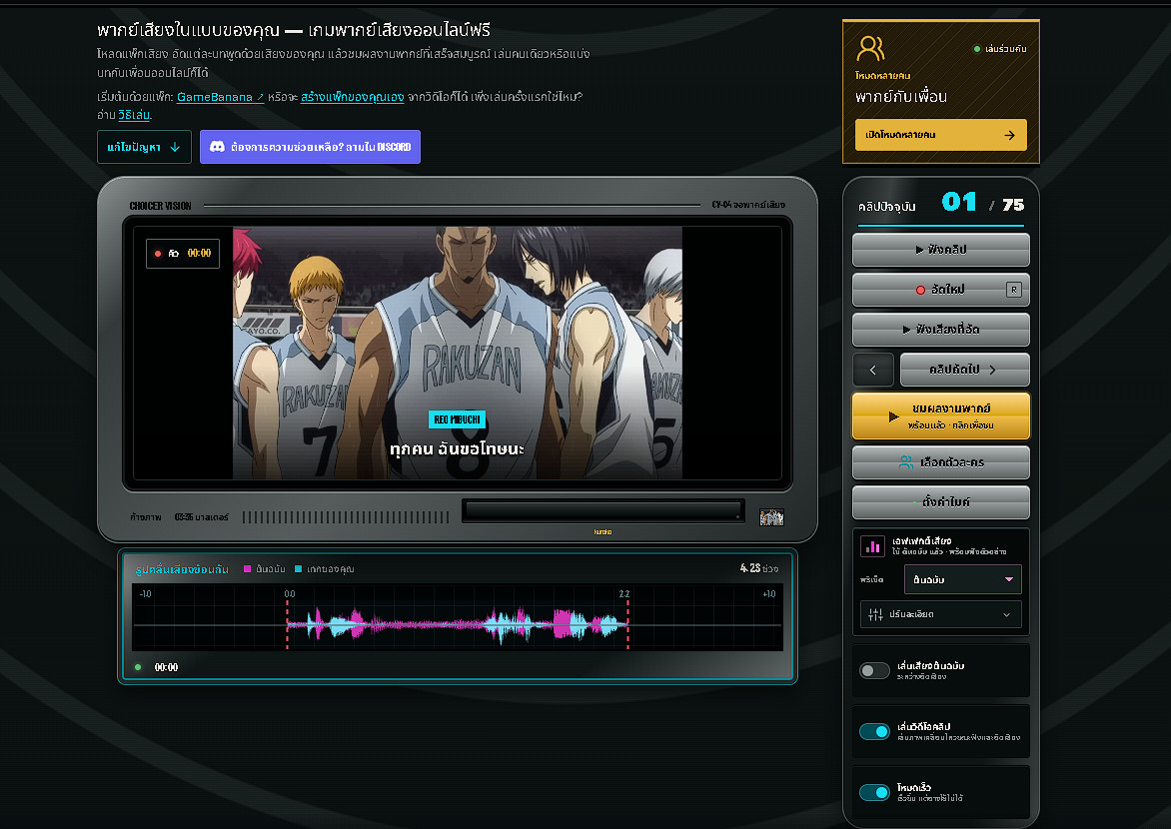Click the play triangle on ชมผลงานพากย์
Viewport: 1171px width, 829px height.
point(893,416)
